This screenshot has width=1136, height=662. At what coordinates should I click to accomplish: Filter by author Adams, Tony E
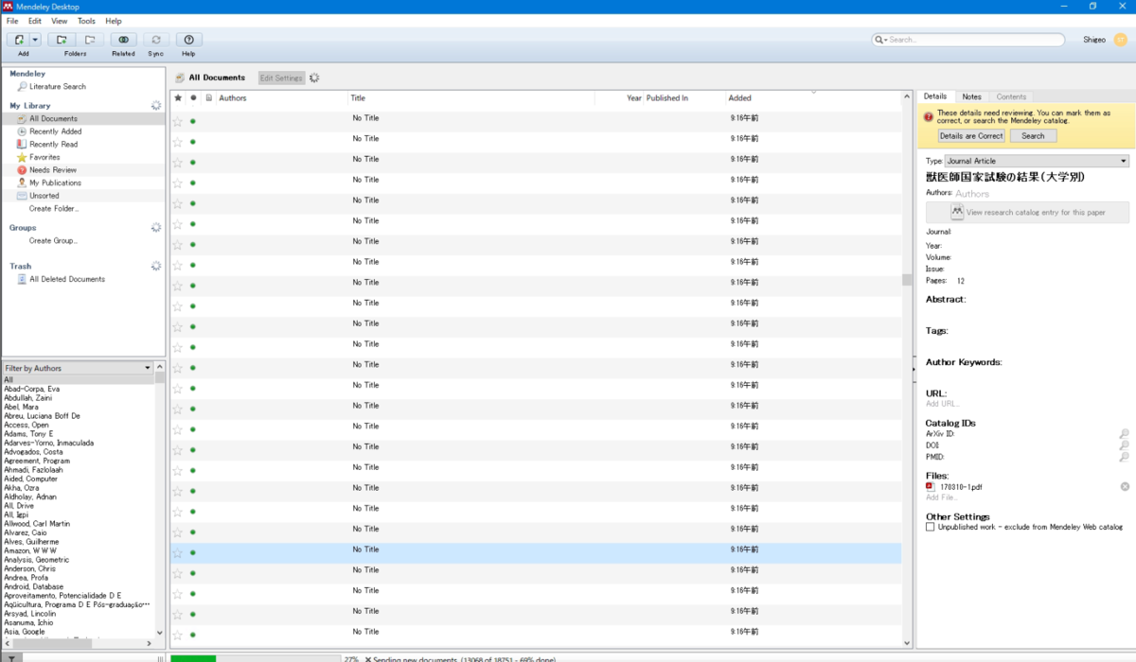[28, 434]
